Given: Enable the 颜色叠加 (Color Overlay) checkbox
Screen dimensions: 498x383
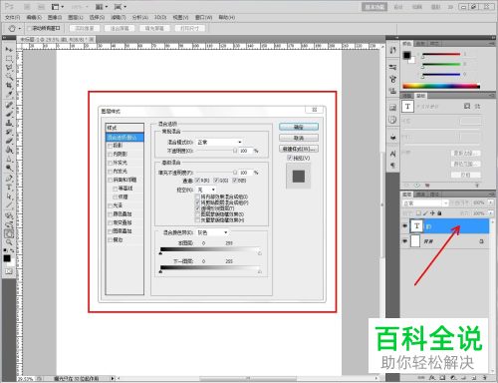Looking at the screenshot, I should coord(110,214).
